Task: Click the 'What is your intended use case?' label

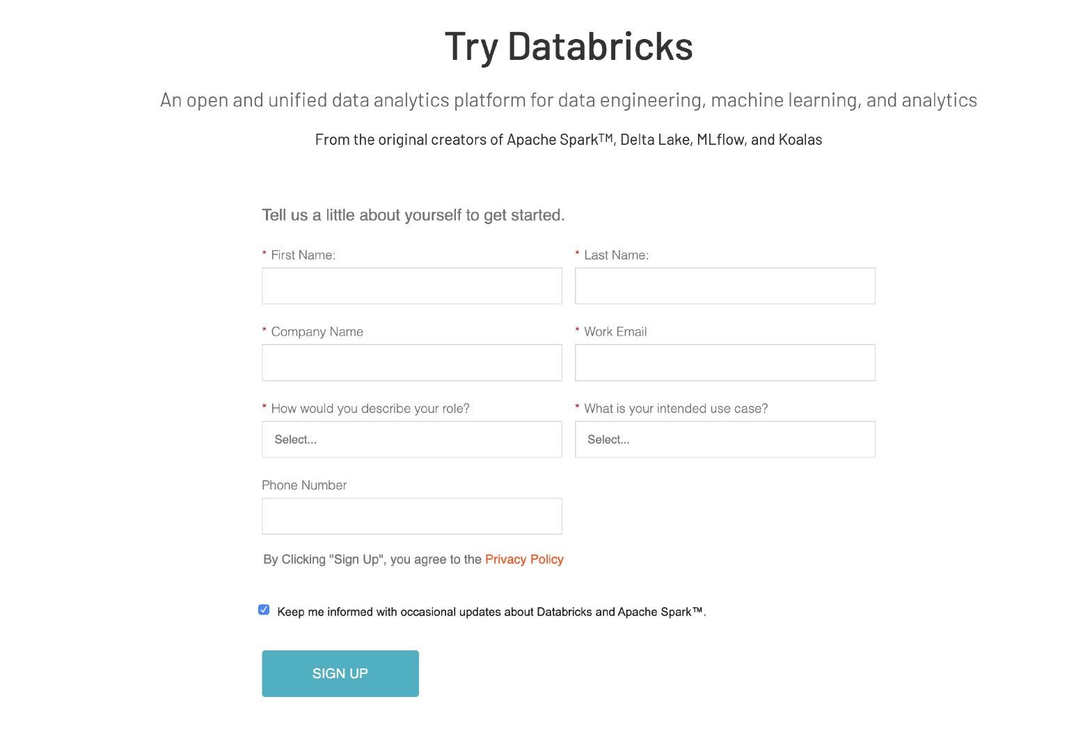Action: tap(676, 409)
